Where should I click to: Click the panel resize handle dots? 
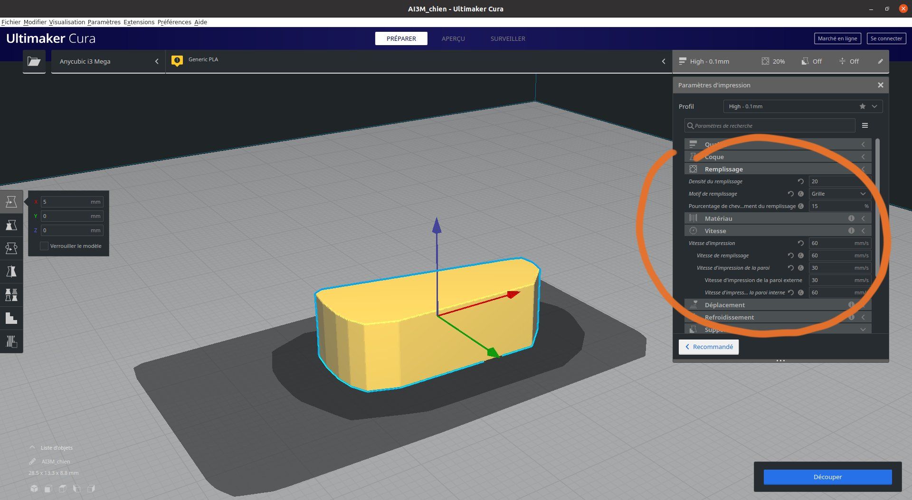(x=780, y=361)
